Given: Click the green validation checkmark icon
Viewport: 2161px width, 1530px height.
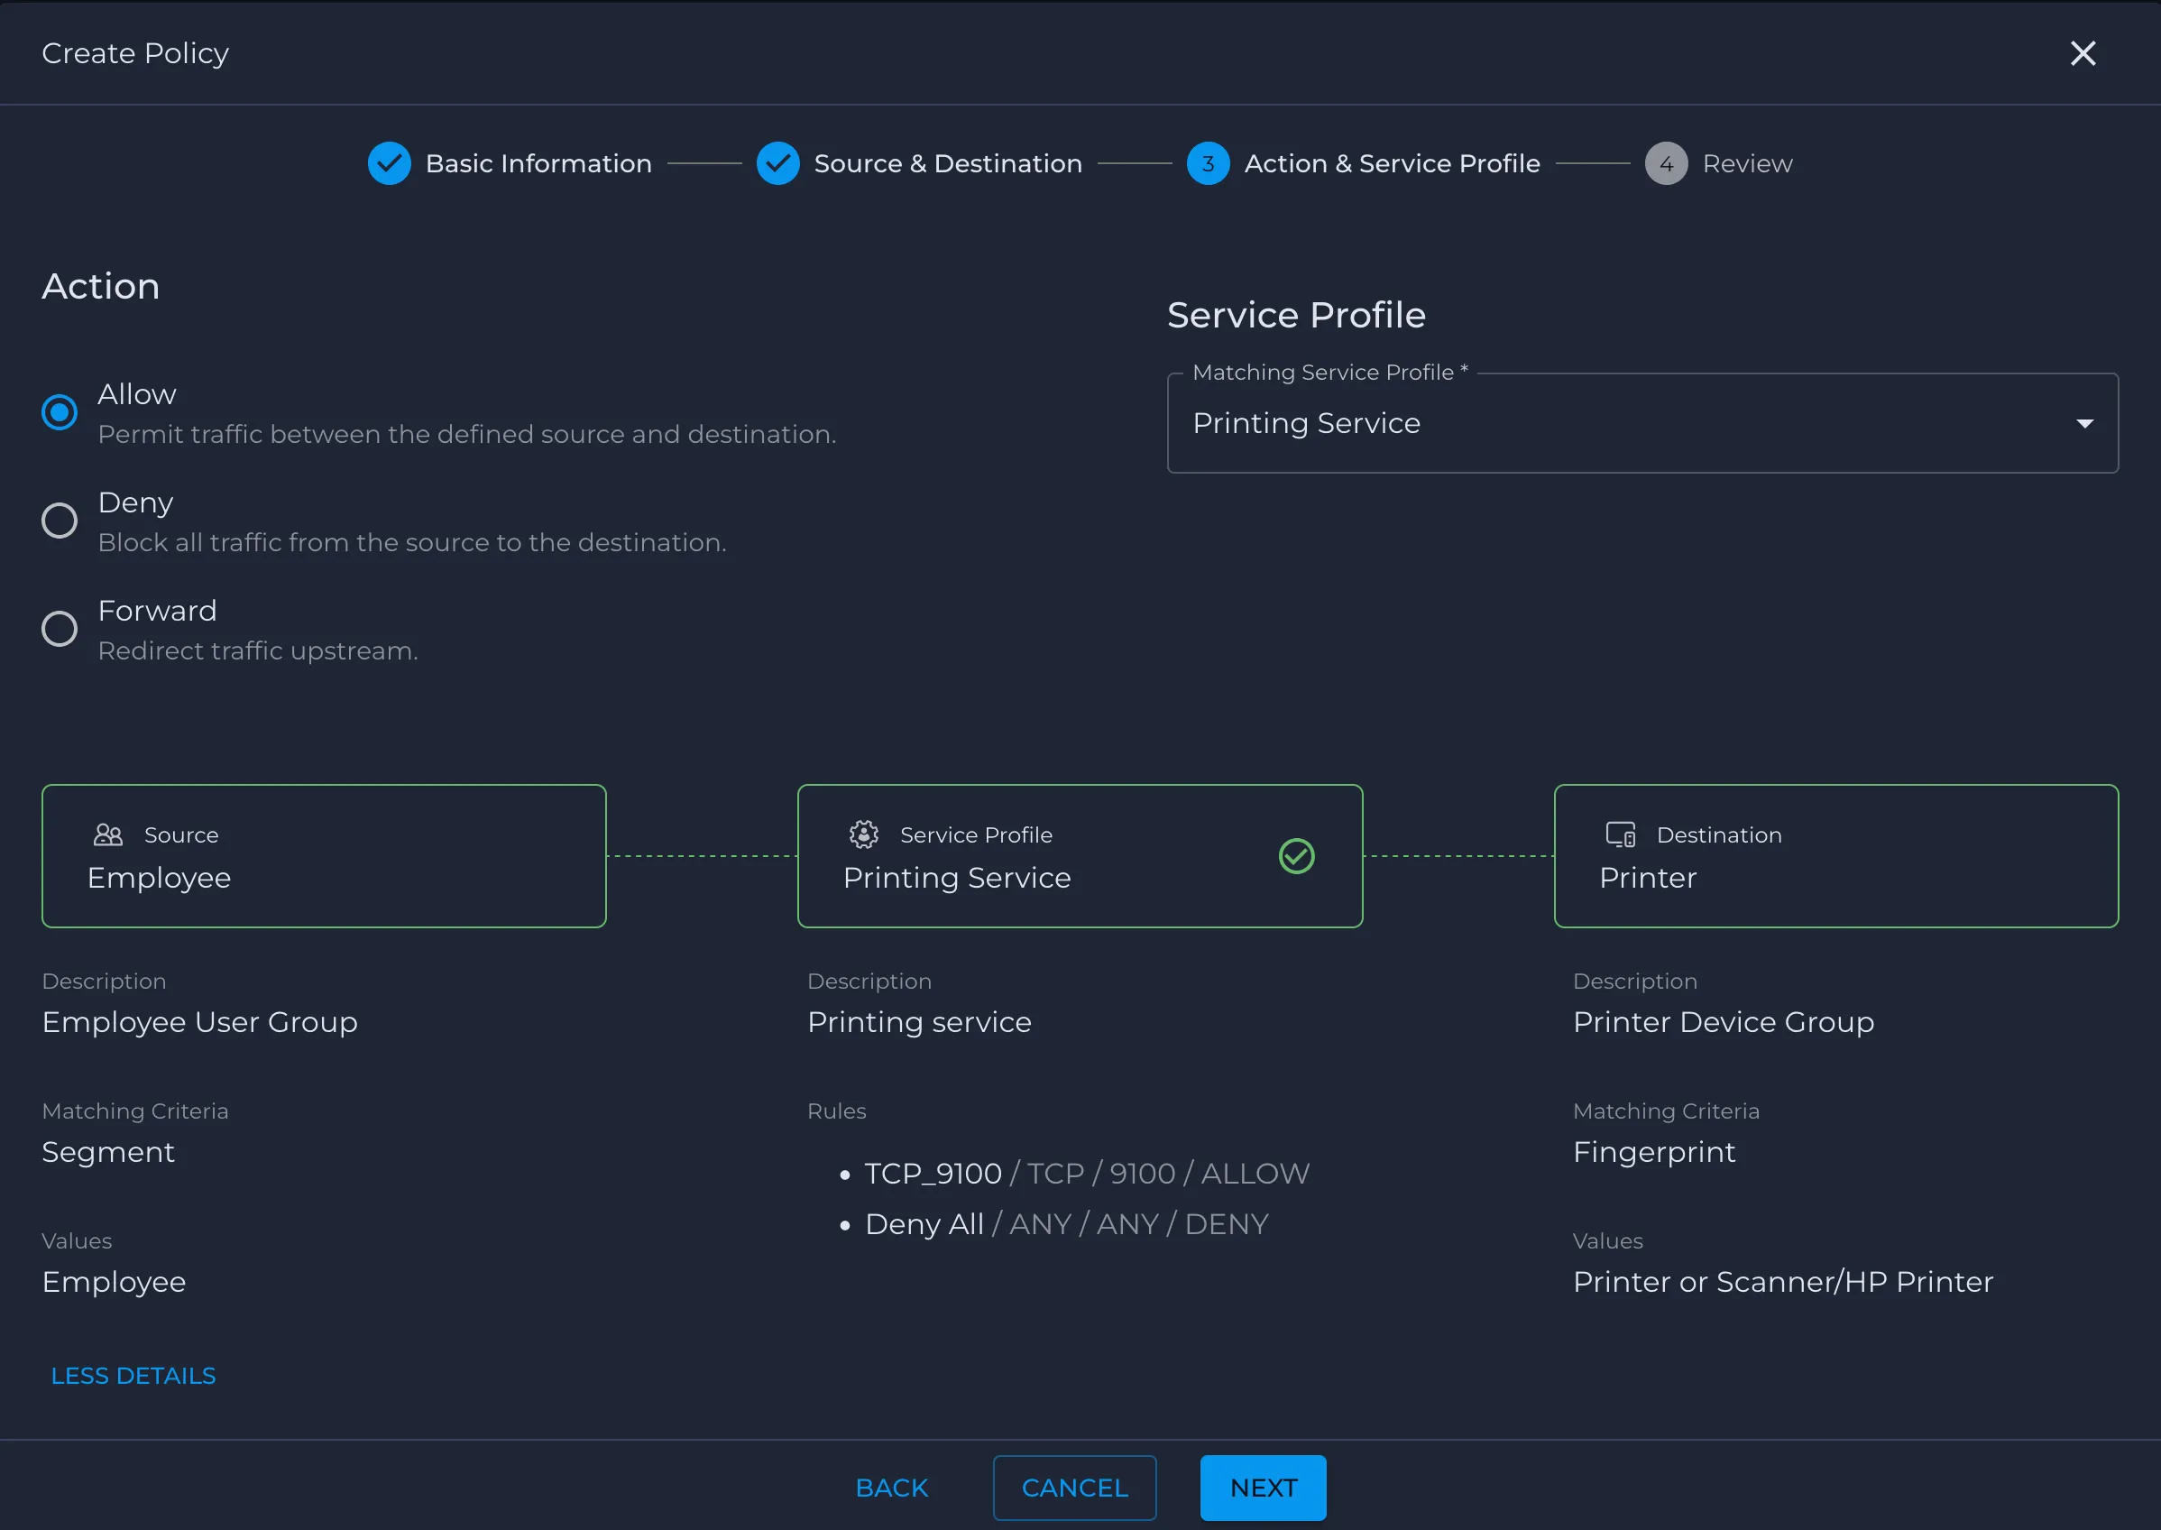Looking at the screenshot, I should point(1296,856).
